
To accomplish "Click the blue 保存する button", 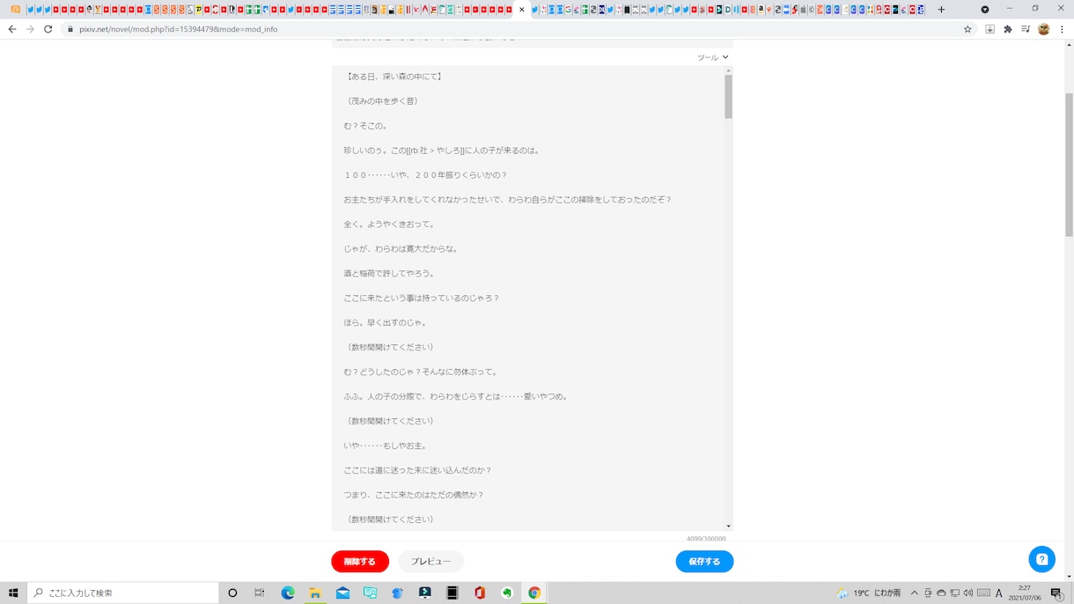I will 704,562.
